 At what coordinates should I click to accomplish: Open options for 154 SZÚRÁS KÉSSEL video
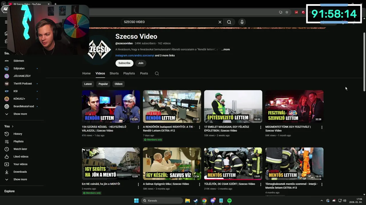click(138, 127)
